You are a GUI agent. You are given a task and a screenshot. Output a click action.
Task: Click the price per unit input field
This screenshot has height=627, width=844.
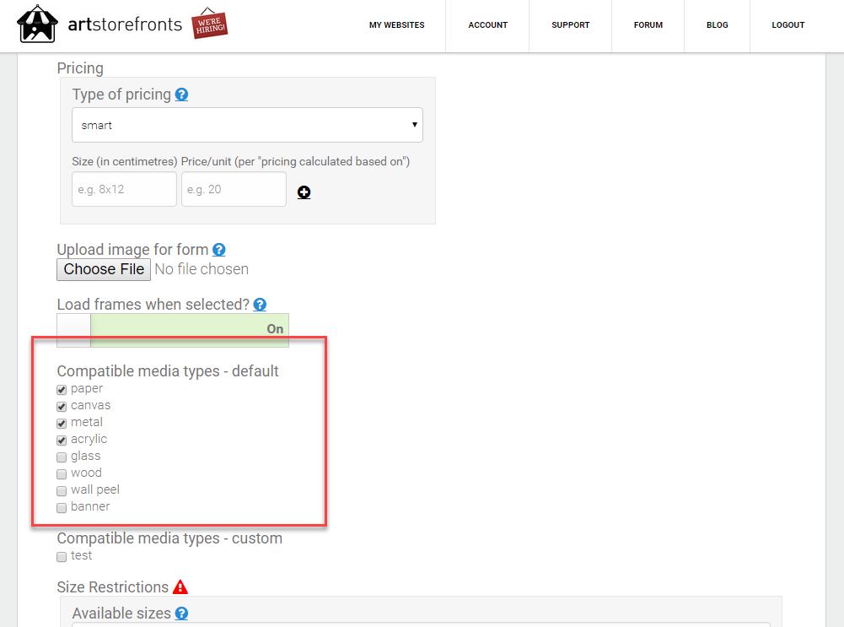pos(234,189)
